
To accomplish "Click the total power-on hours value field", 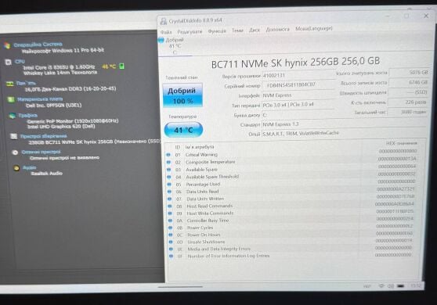I will [408, 112].
